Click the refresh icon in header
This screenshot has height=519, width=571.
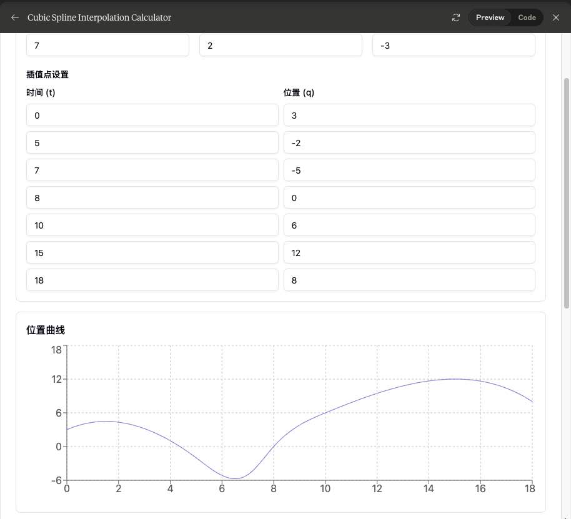456,17
